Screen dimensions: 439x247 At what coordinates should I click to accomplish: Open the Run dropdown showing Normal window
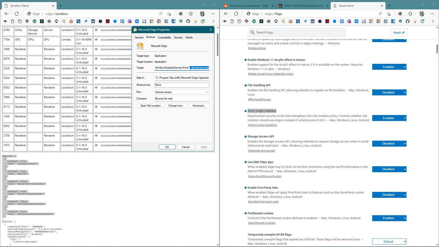coord(182,92)
